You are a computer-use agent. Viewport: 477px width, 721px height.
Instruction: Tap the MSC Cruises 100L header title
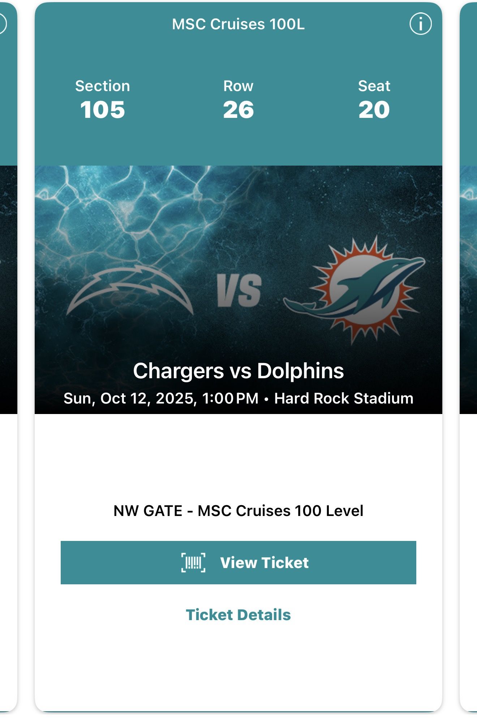[238, 23]
